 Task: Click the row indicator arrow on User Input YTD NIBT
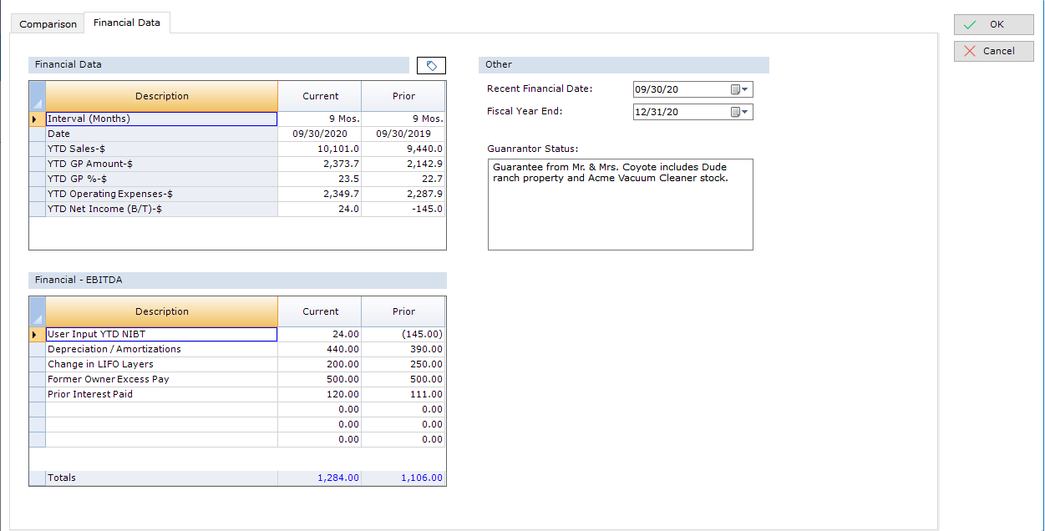35,334
